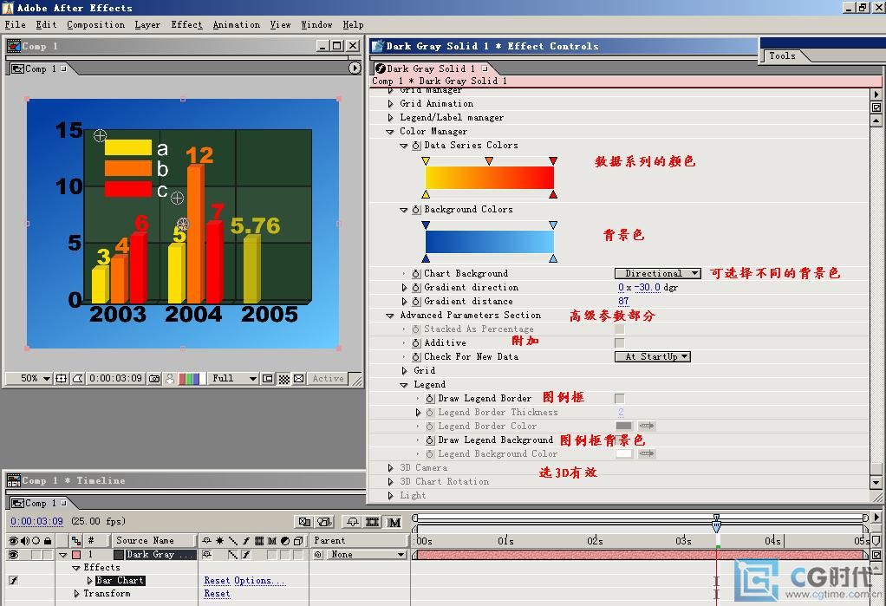This screenshot has width=886, height=606.
Task: Click stopwatch for Check For New Data
Action: [416, 357]
